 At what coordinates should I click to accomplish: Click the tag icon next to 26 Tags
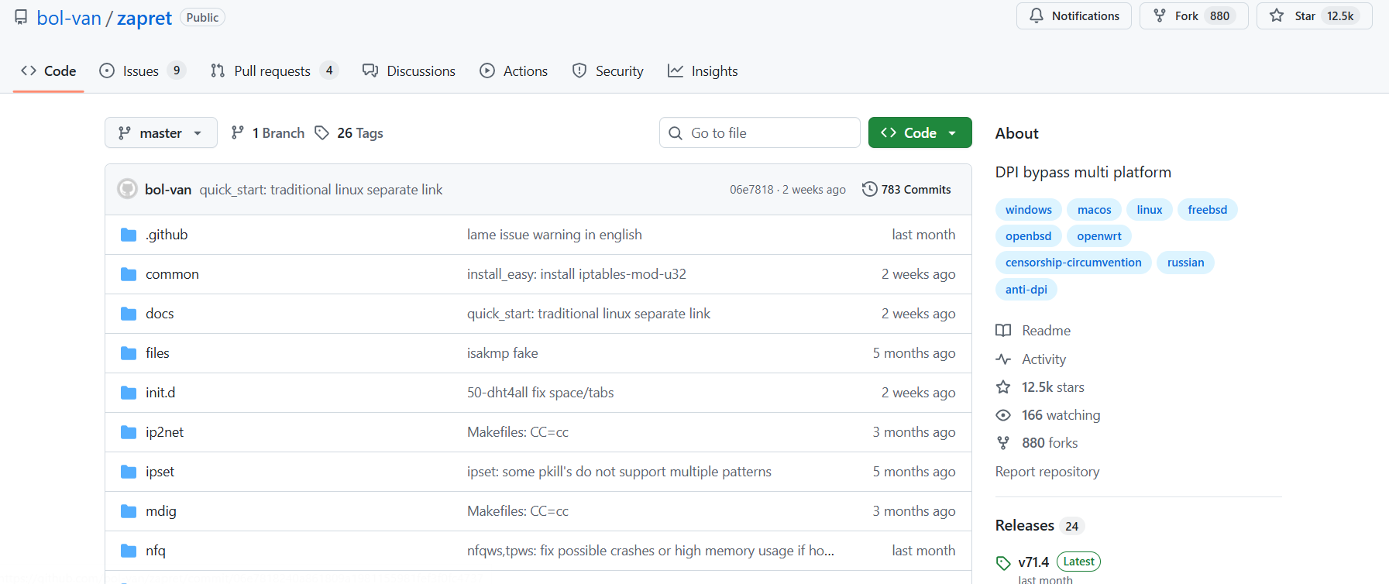tap(321, 133)
